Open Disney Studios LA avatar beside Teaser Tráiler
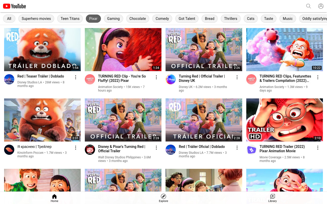 coord(9,79)
